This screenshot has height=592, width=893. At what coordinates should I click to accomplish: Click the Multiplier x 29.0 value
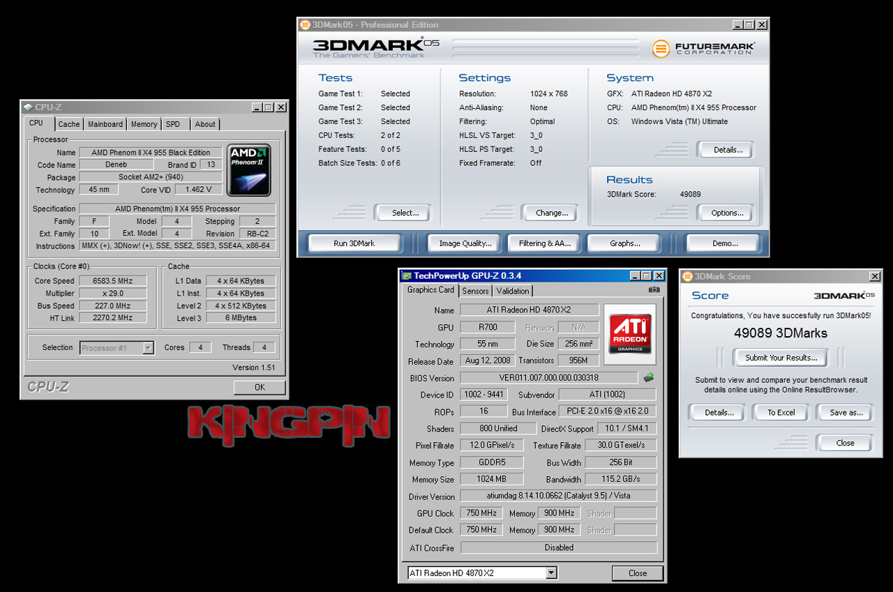112,294
